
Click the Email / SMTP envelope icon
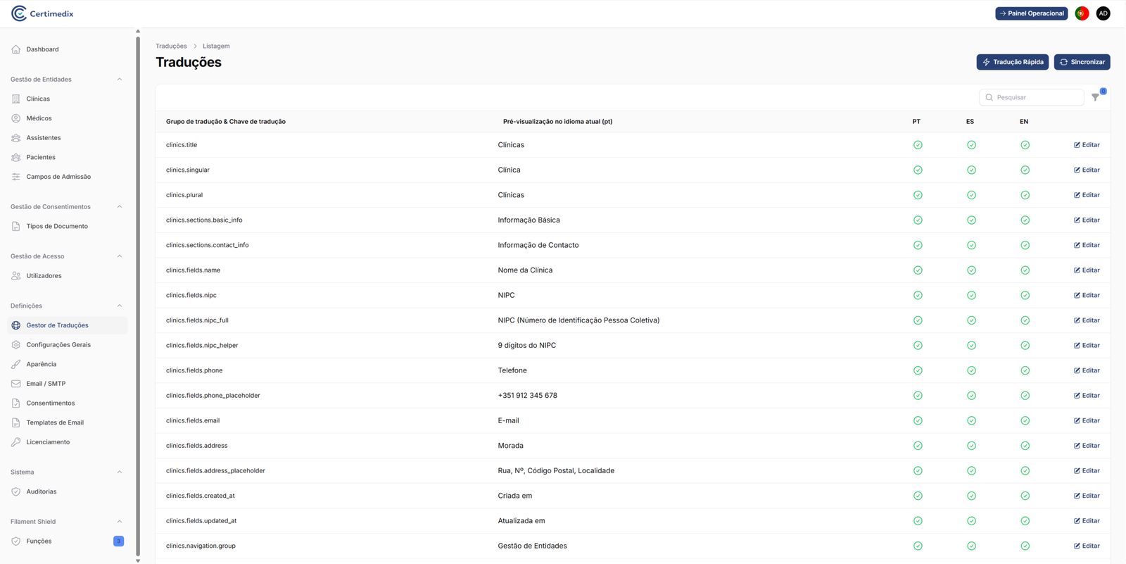(x=16, y=384)
